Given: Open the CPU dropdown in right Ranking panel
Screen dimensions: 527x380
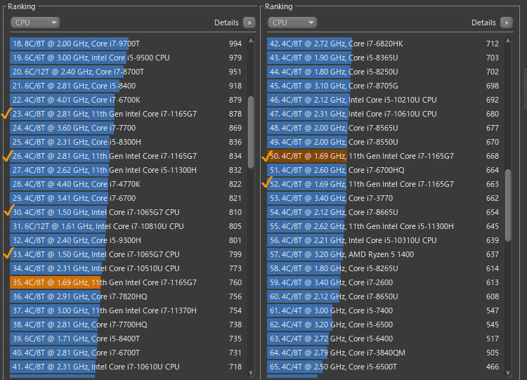Looking at the screenshot, I should pyautogui.click(x=292, y=22).
